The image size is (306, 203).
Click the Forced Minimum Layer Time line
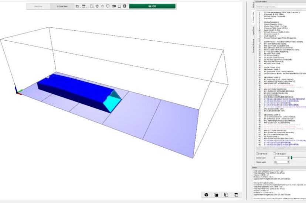click(x=280, y=38)
